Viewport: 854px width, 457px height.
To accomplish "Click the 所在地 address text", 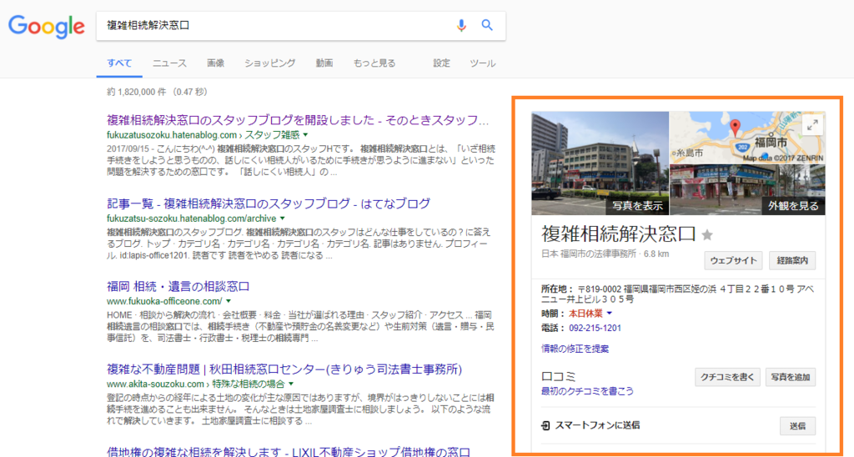I will pyautogui.click(x=678, y=294).
